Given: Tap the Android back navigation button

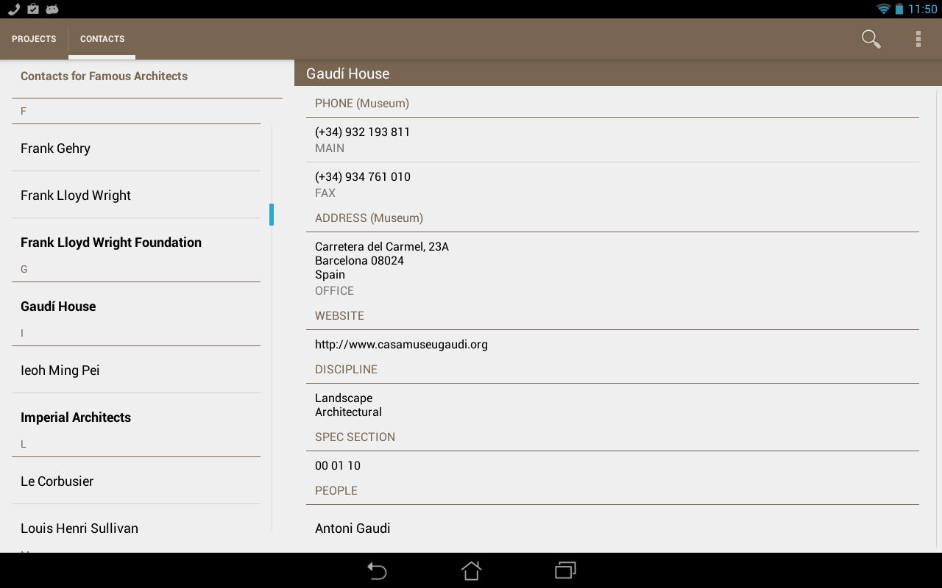Looking at the screenshot, I should pyautogui.click(x=377, y=570).
